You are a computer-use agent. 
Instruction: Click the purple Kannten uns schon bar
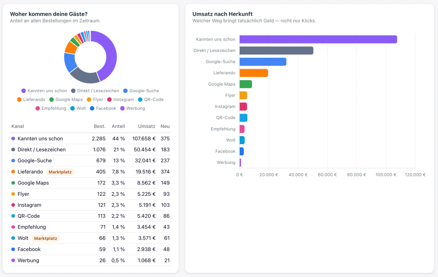(x=318, y=40)
